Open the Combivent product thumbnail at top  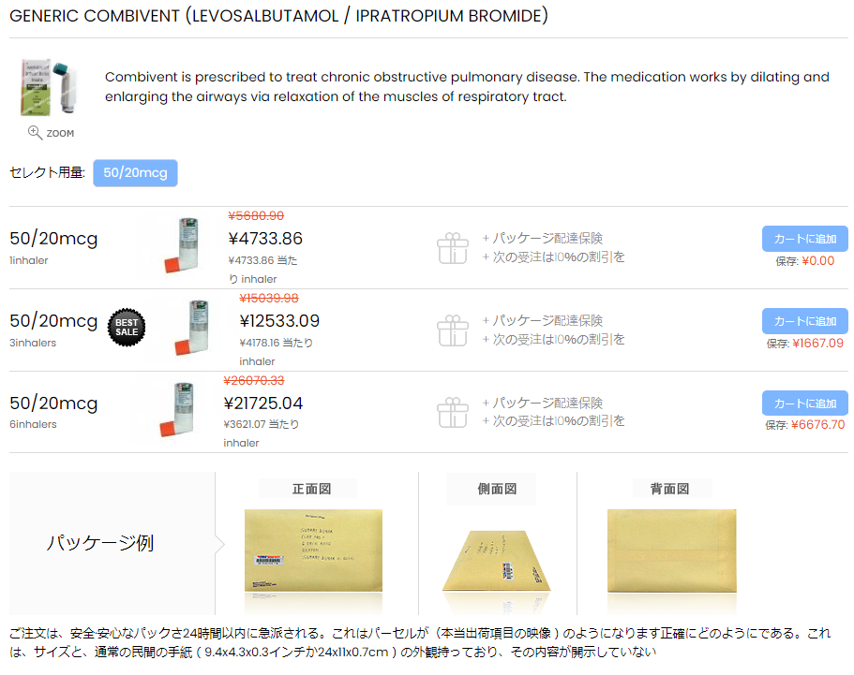(49, 87)
